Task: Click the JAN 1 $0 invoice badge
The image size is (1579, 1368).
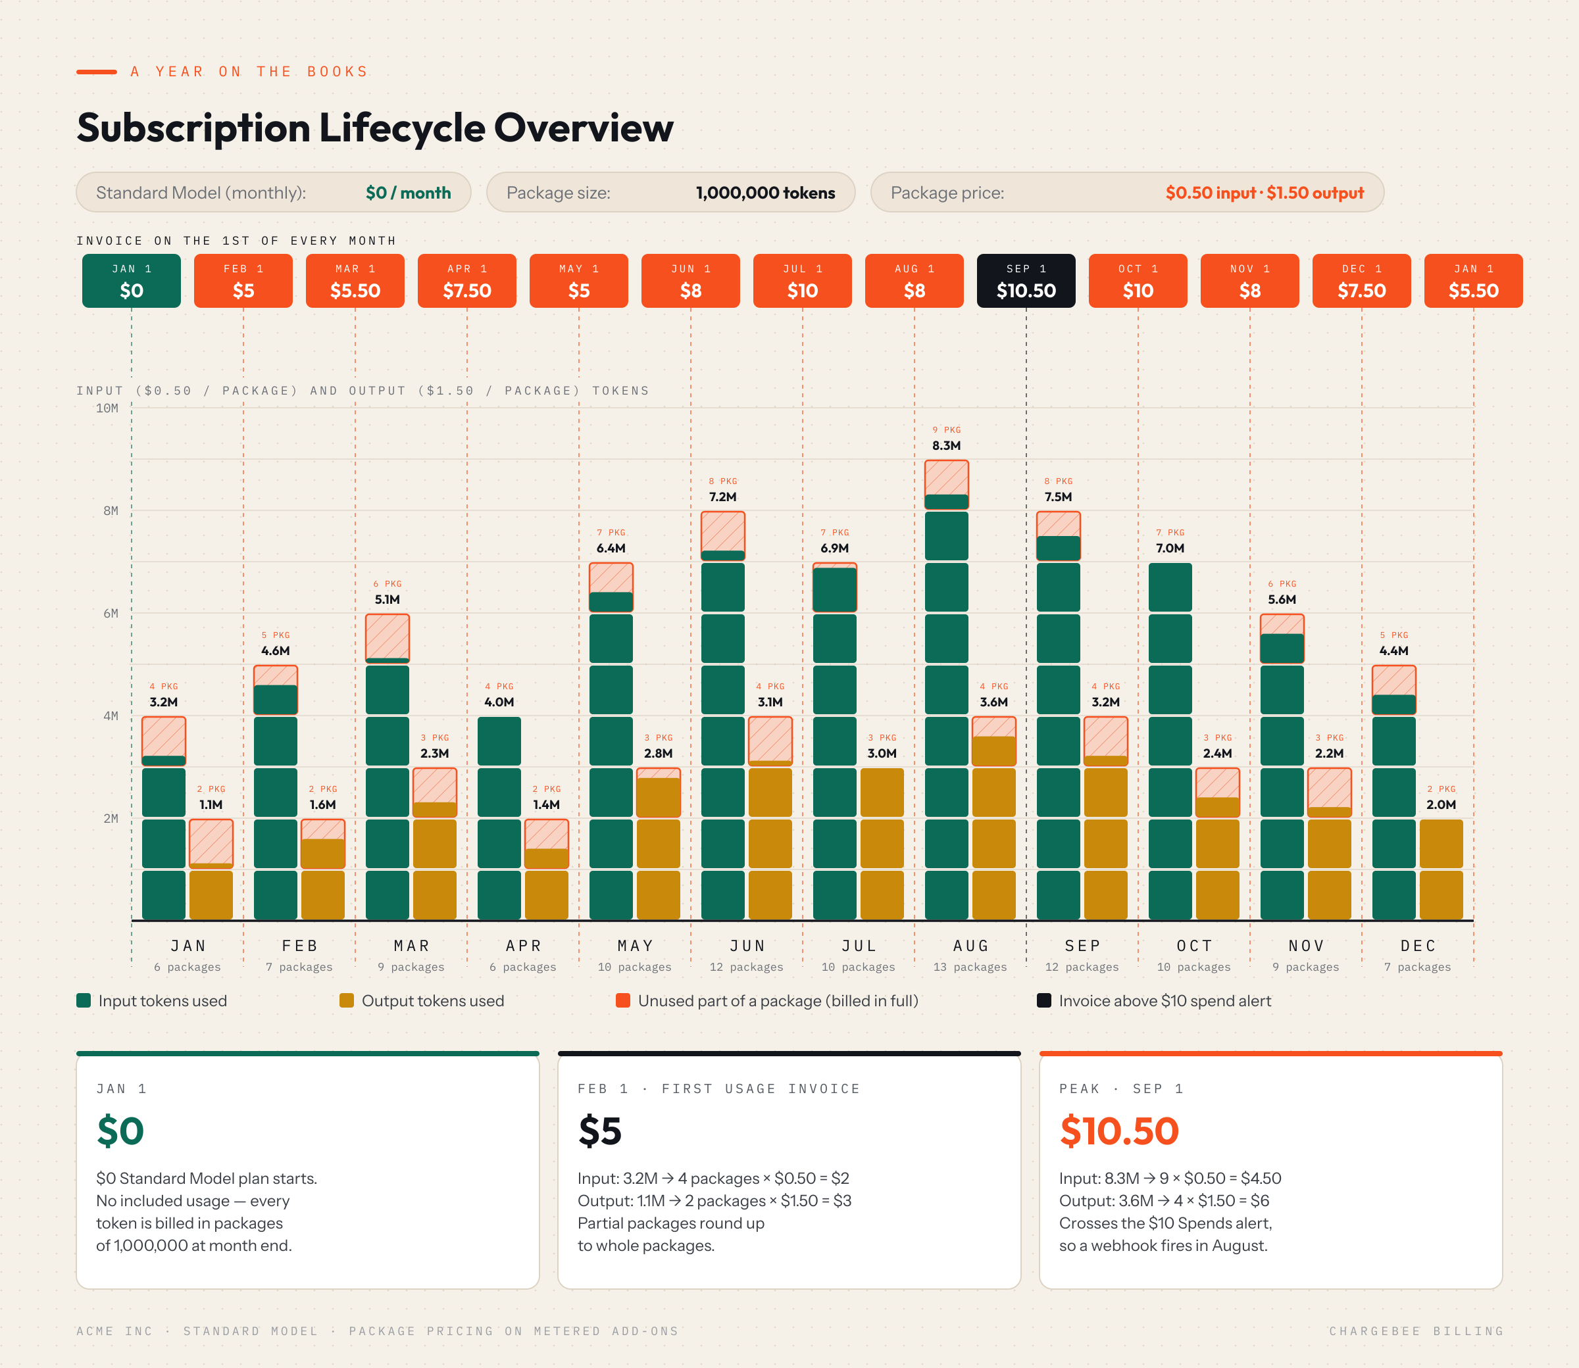Action: pyautogui.click(x=132, y=281)
